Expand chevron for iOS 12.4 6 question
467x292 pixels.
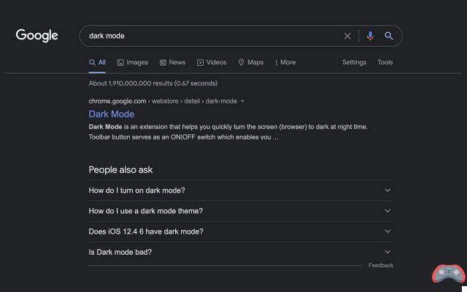[387, 231]
